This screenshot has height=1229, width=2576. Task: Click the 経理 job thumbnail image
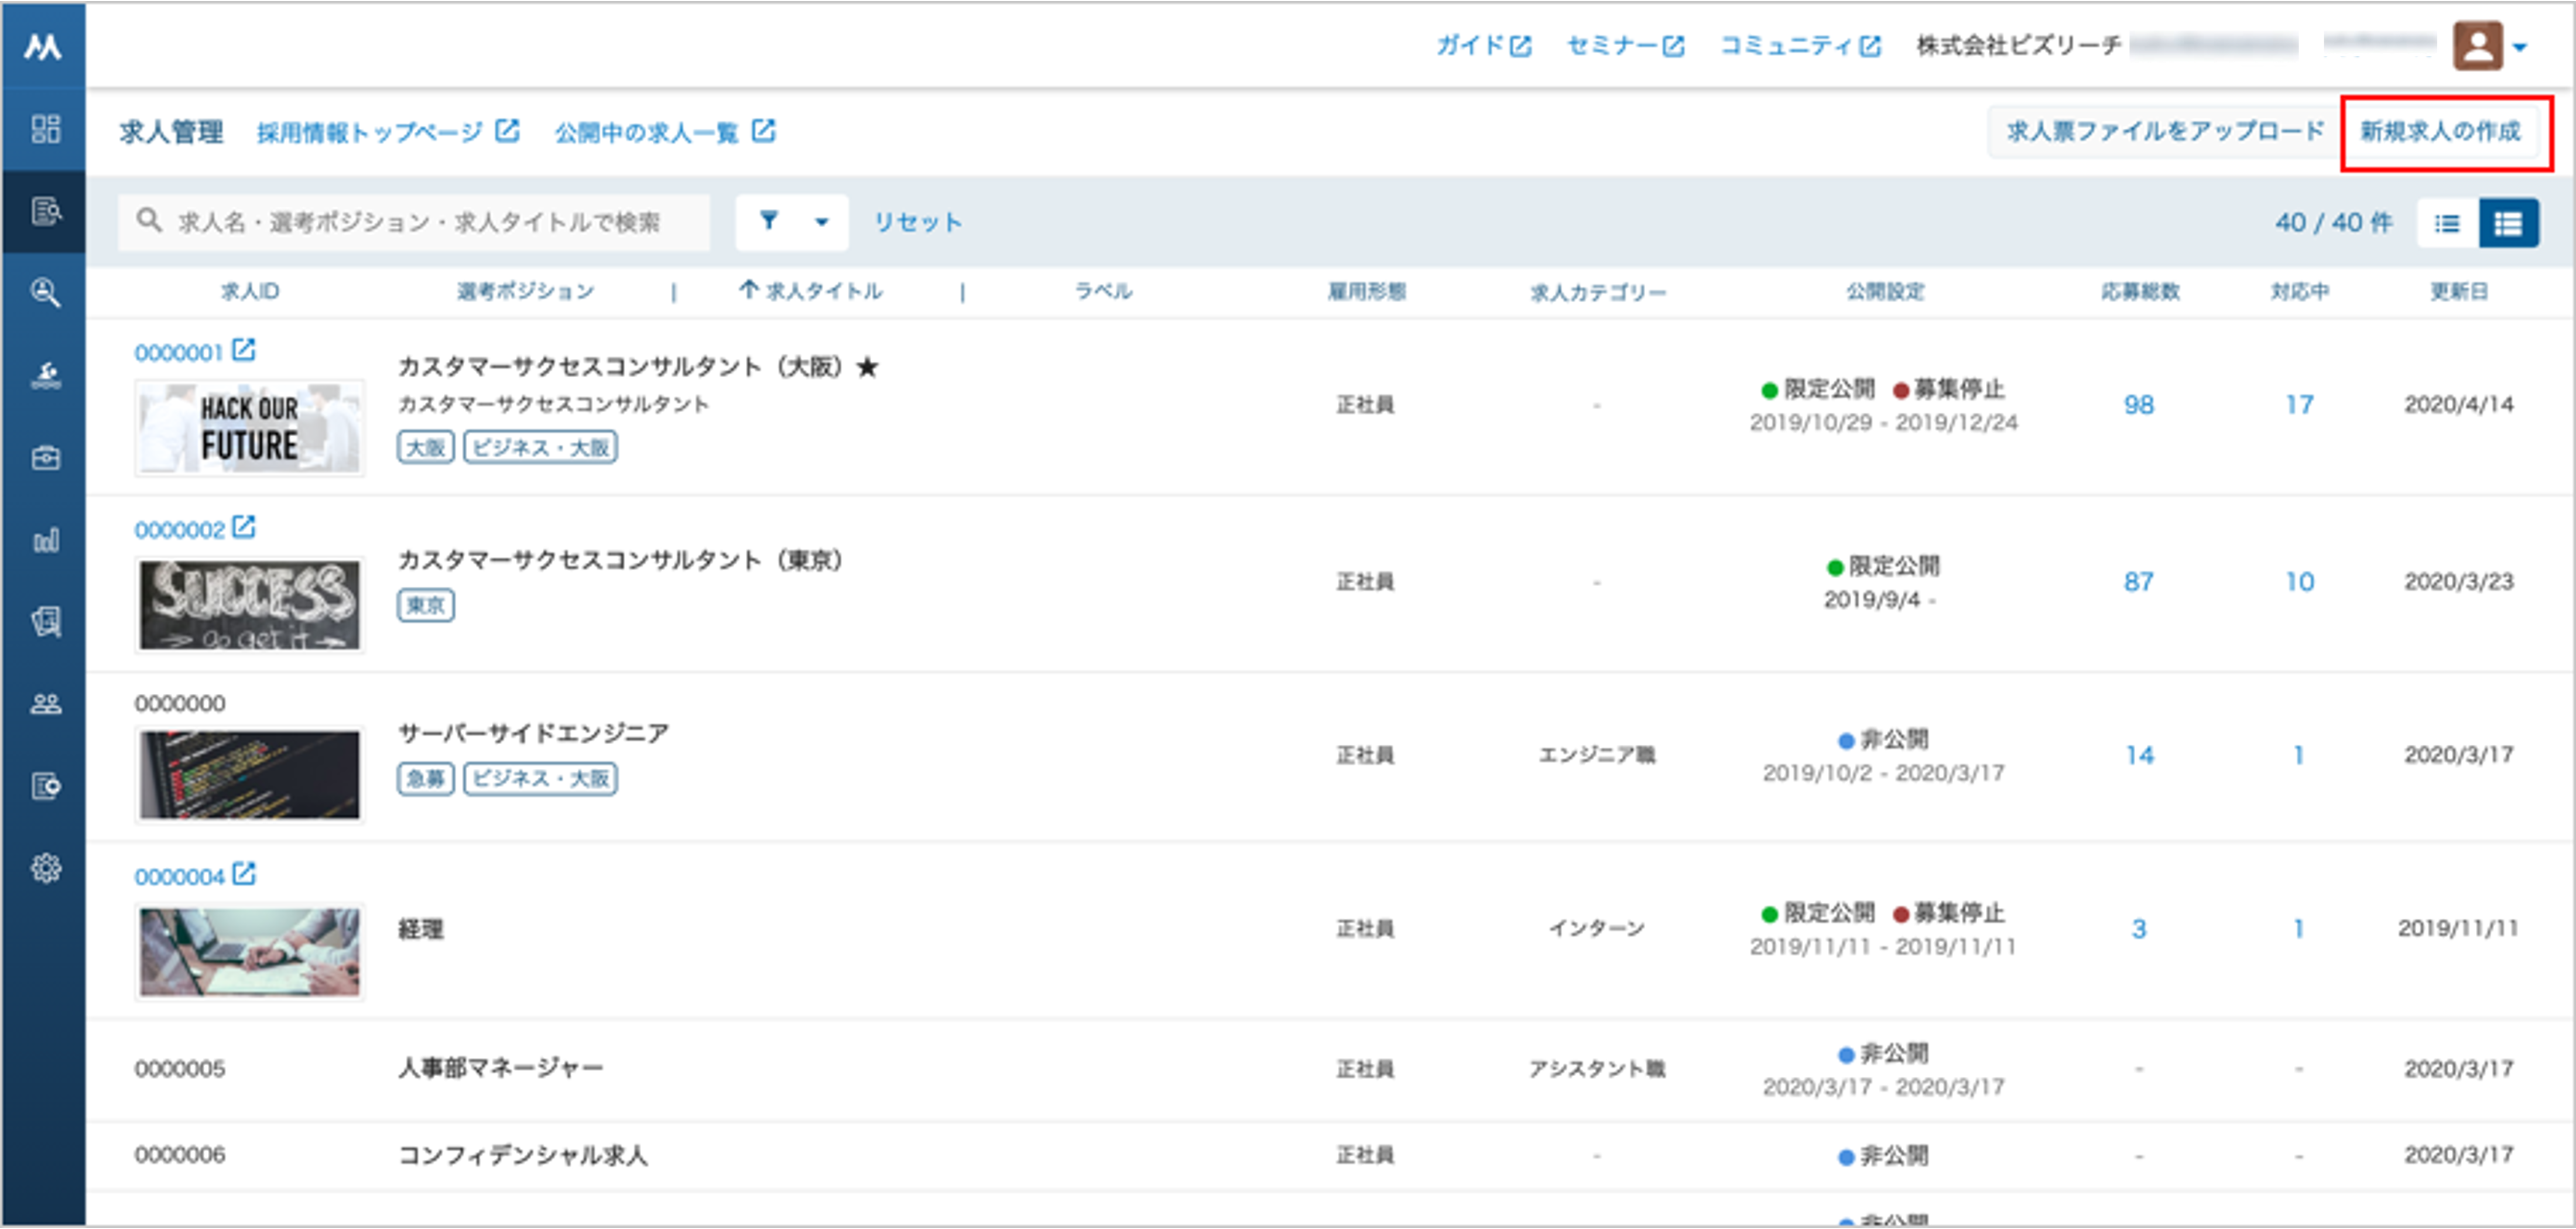pyautogui.click(x=250, y=952)
